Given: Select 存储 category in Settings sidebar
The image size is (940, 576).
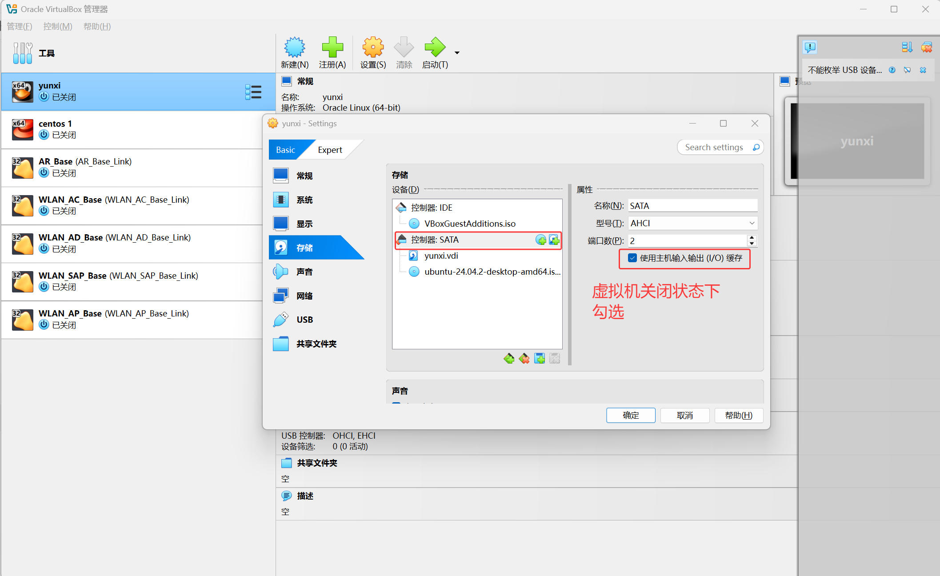Looking at the screenshot, I should (316, 248).
